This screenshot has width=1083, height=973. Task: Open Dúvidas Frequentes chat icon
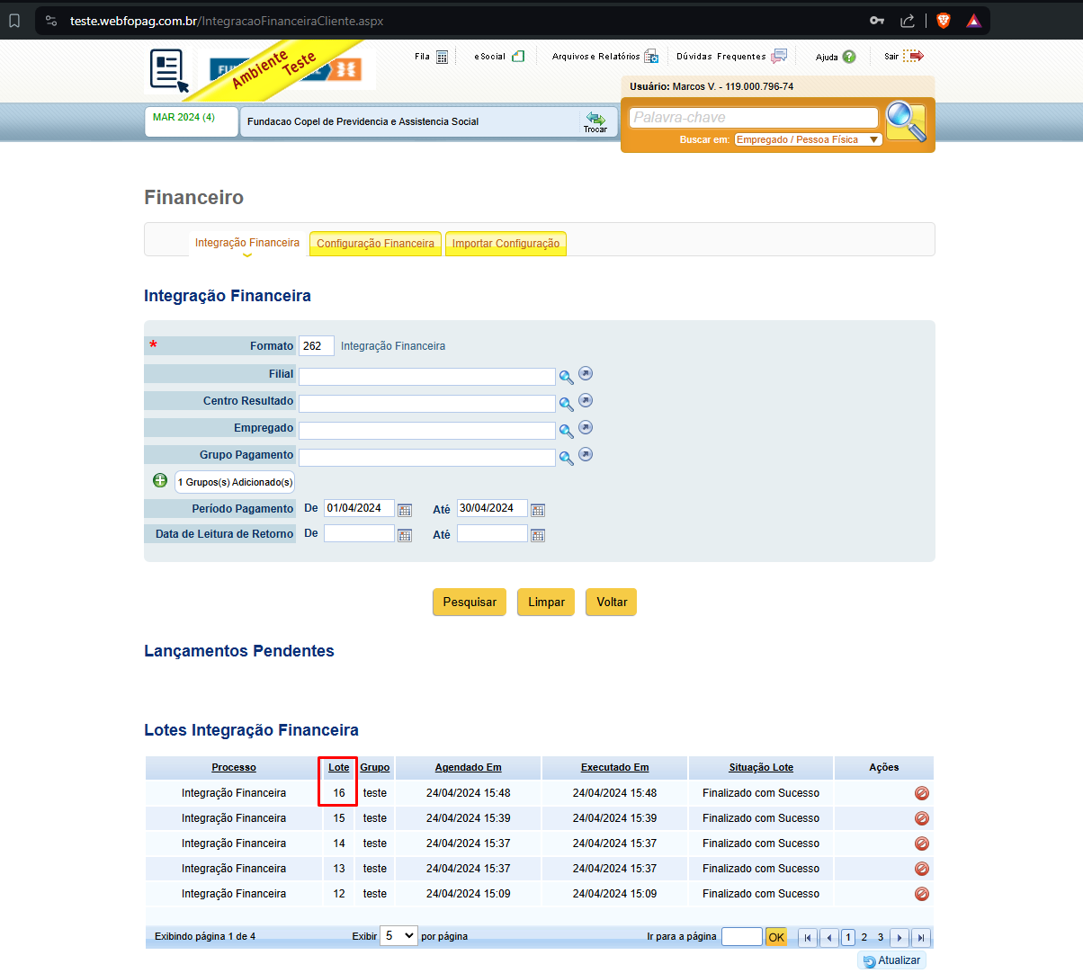pos(779,56)
